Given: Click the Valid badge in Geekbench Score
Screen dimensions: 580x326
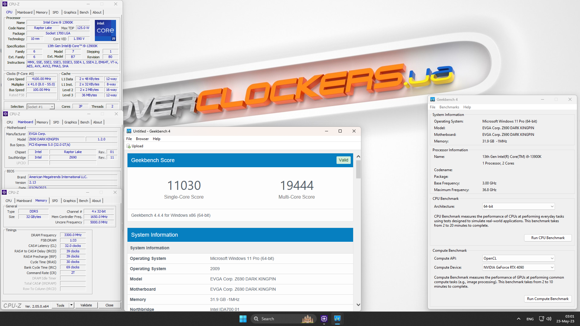Looking at the screenshot, I should click(x=343, y=160).
